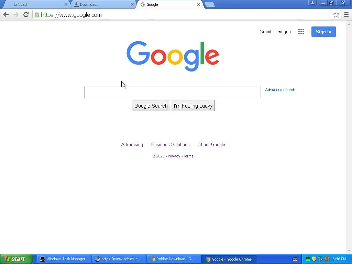The image size is (352, 264).
Task: Open the Google apps grid
Action: [301, 32]
